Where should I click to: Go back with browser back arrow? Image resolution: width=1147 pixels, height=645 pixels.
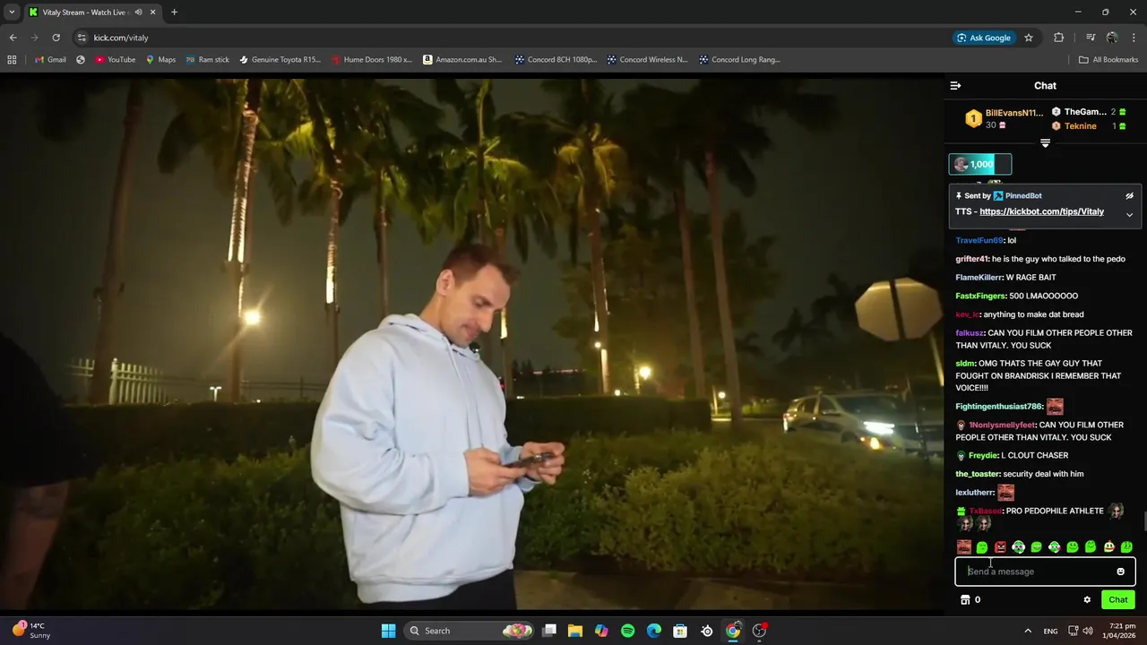point(13,38)
